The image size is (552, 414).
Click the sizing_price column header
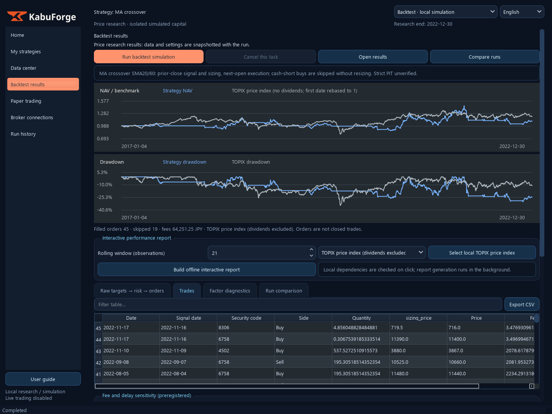coord(419,318)
